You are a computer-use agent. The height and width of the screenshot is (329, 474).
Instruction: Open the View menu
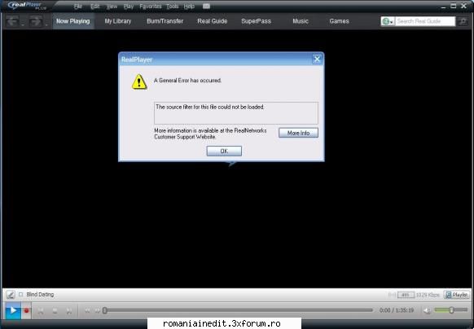pyautogui.click(x=112, y=6)
